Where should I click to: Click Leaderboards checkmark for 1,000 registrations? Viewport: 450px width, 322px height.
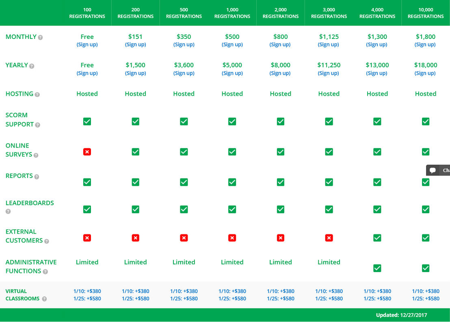232,209
